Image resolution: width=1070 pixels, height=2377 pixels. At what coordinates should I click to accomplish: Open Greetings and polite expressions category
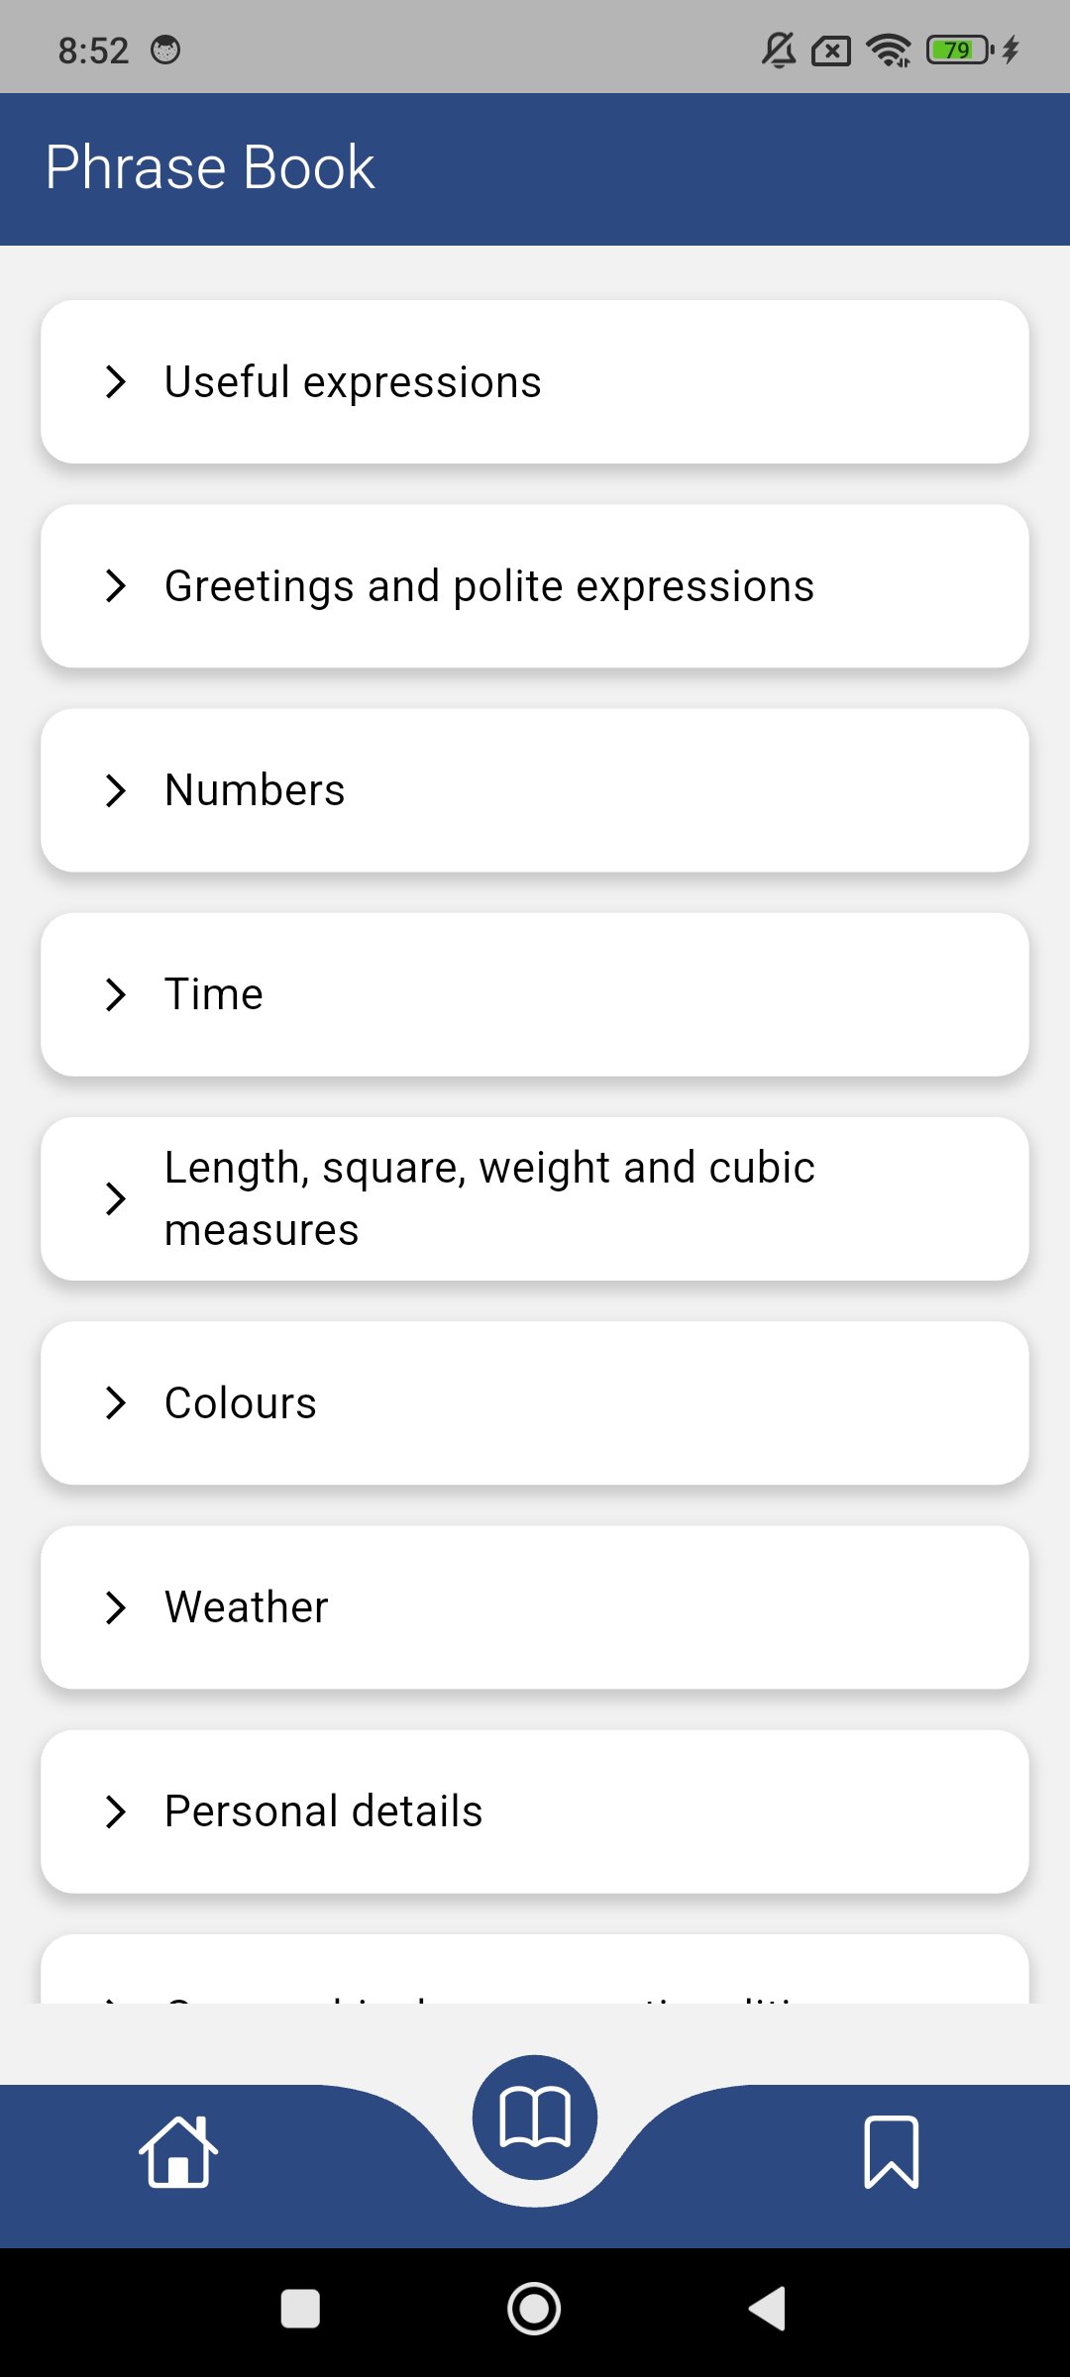489,586
